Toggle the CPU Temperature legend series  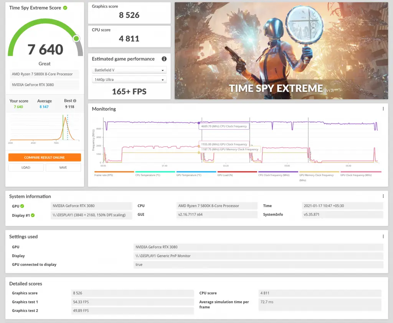pos(155,174)
